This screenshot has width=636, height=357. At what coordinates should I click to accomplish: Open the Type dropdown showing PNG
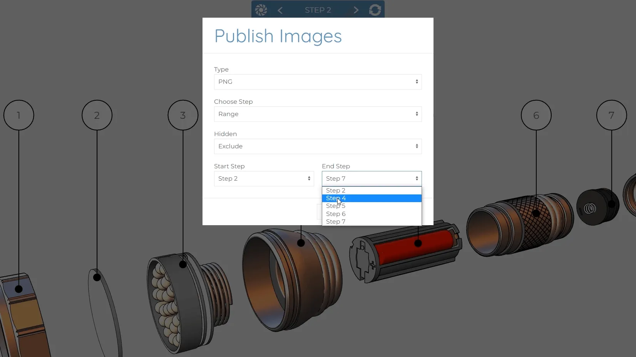pos(318,82)
